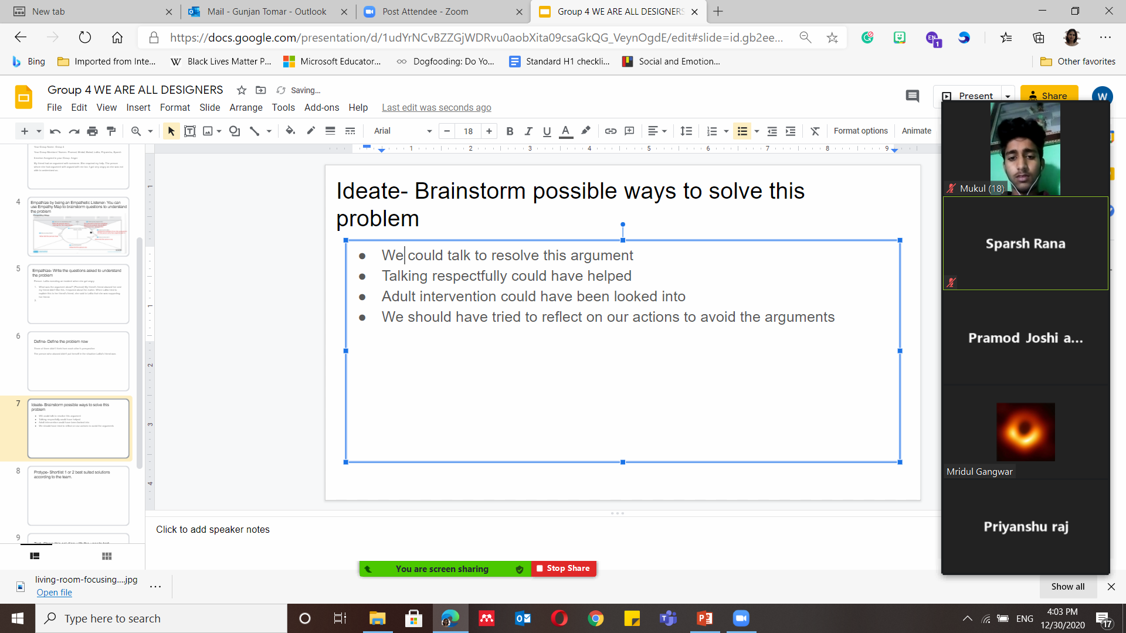Open the text Align dropdown
1126x633 pixels.
[657, 131]
